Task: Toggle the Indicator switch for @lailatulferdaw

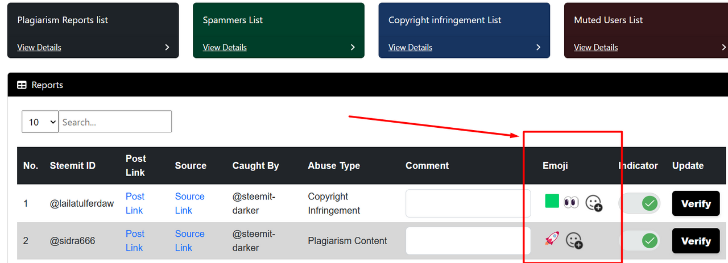Action: pyautogui.click(x=639, y=203)
